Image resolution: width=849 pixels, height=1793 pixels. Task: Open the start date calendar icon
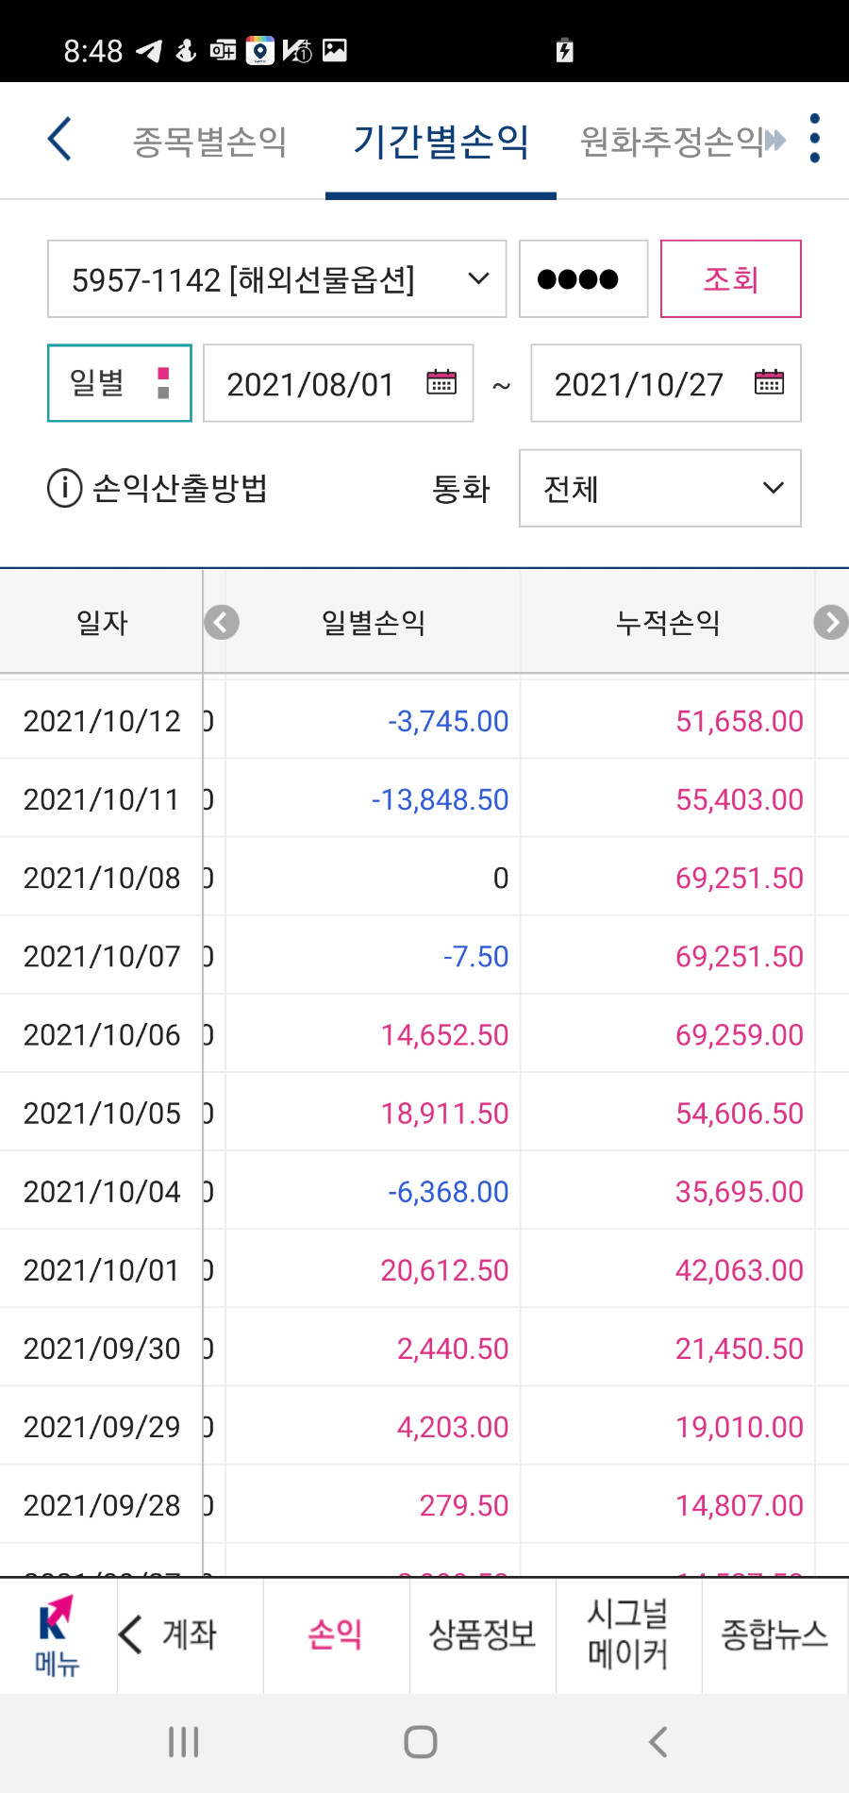coord(441,382)
